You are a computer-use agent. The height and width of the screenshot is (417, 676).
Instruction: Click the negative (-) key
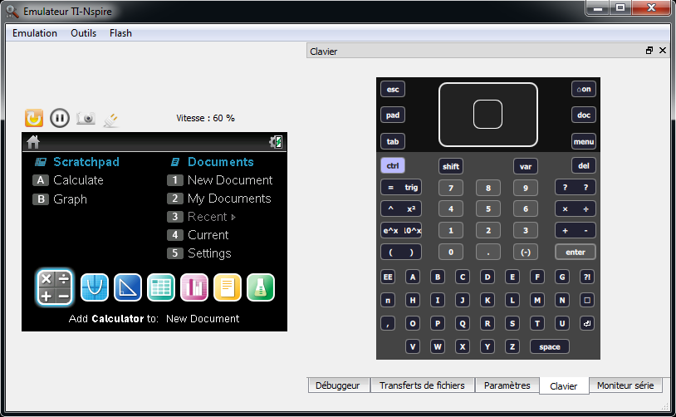pos(526,253)
